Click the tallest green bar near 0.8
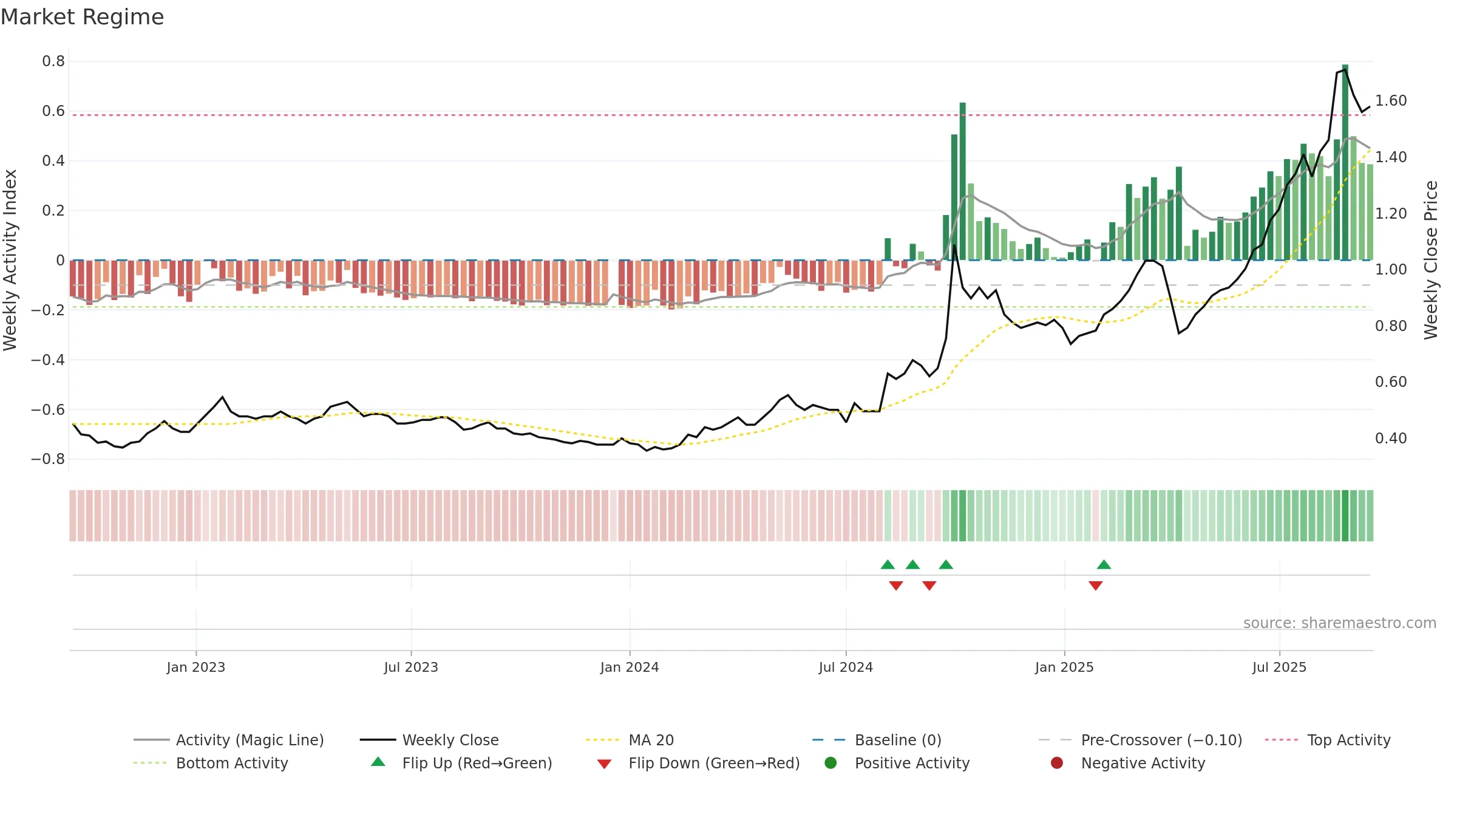 pos(1345,162)
